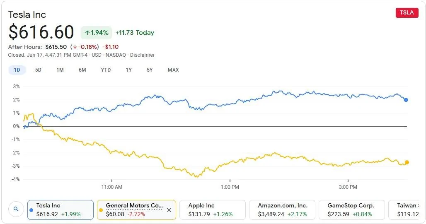The height and width of the screenshot is (224, 426).
Task: Open the Disclaimer link
Action: tap(142, 55)
